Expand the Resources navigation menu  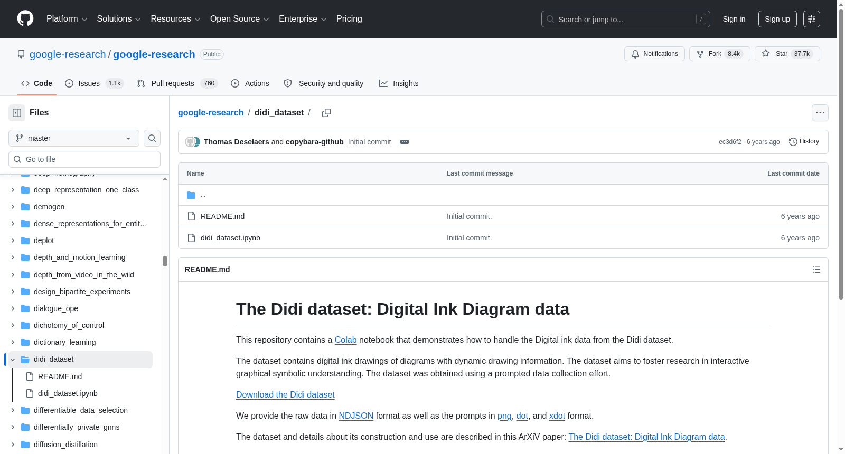pyautogui.click(x=175, y=19)
